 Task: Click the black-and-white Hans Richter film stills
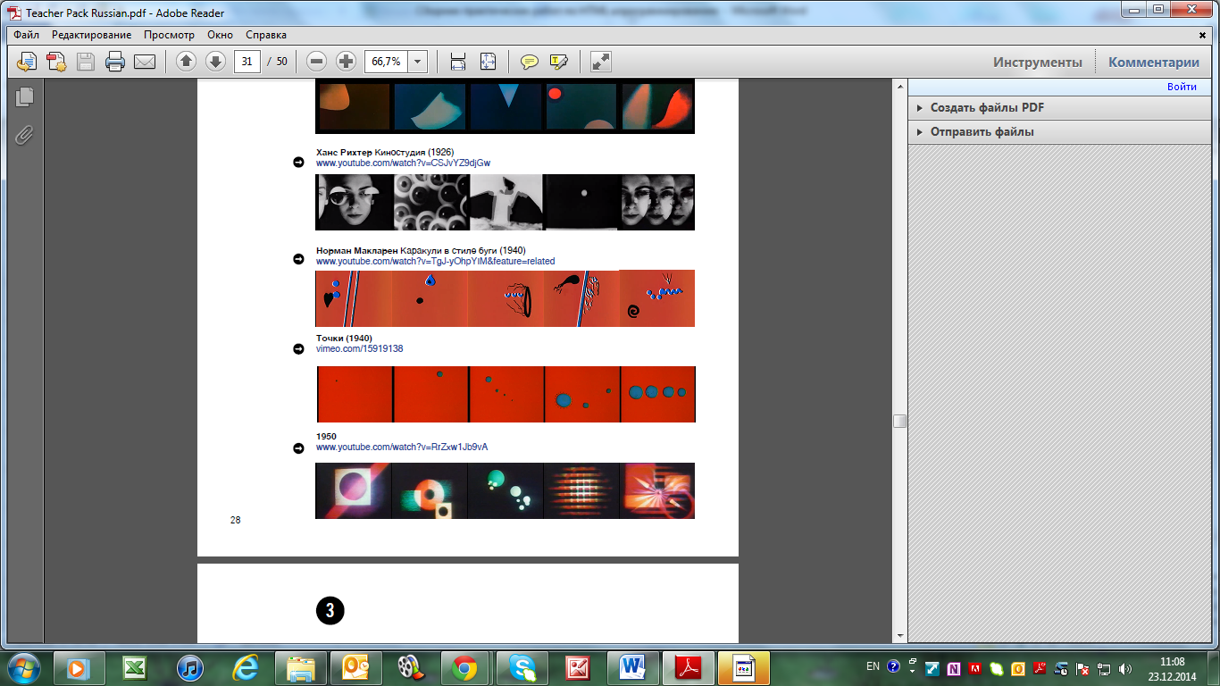pyautogui.click(x=505, y=202)
